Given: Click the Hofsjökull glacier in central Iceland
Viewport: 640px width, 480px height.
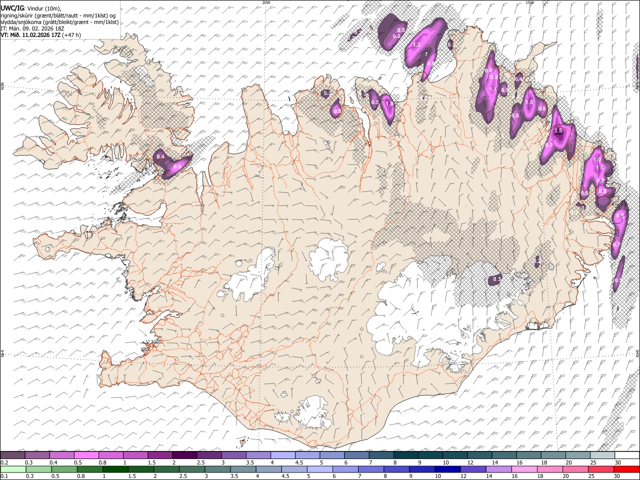Looking at the screenshot, I should click(328, 259).
